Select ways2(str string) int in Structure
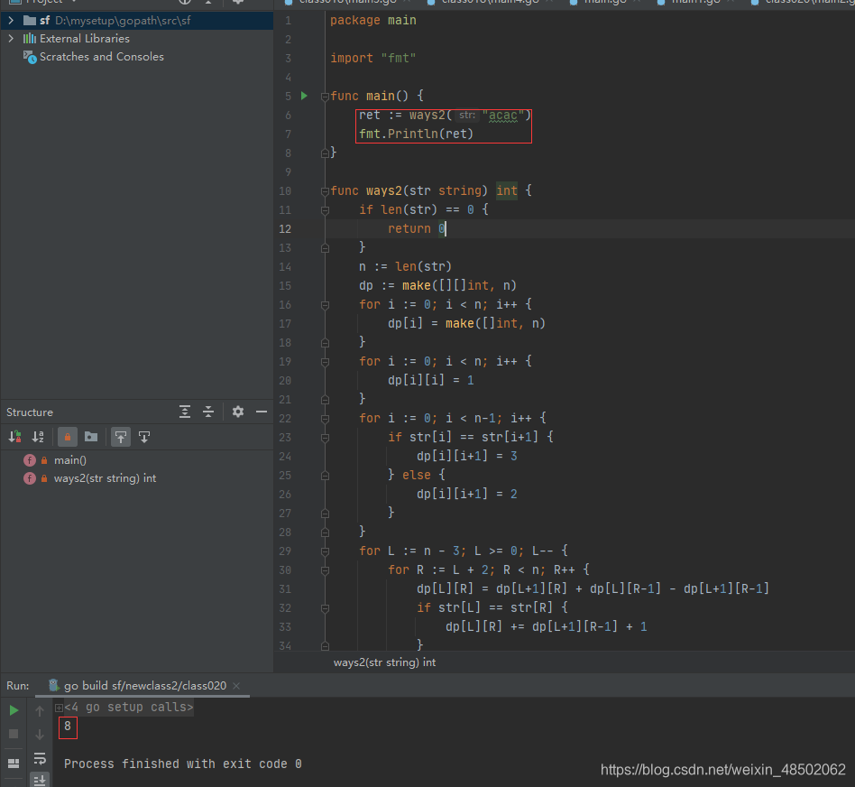This screenshot has width=855, height=787. [105, 478]
